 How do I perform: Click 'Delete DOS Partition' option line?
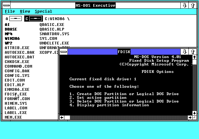[124, 101]
